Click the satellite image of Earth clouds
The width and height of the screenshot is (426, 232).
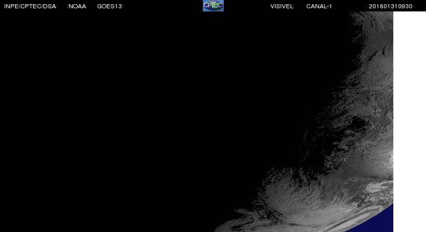(x=197, y=121)
